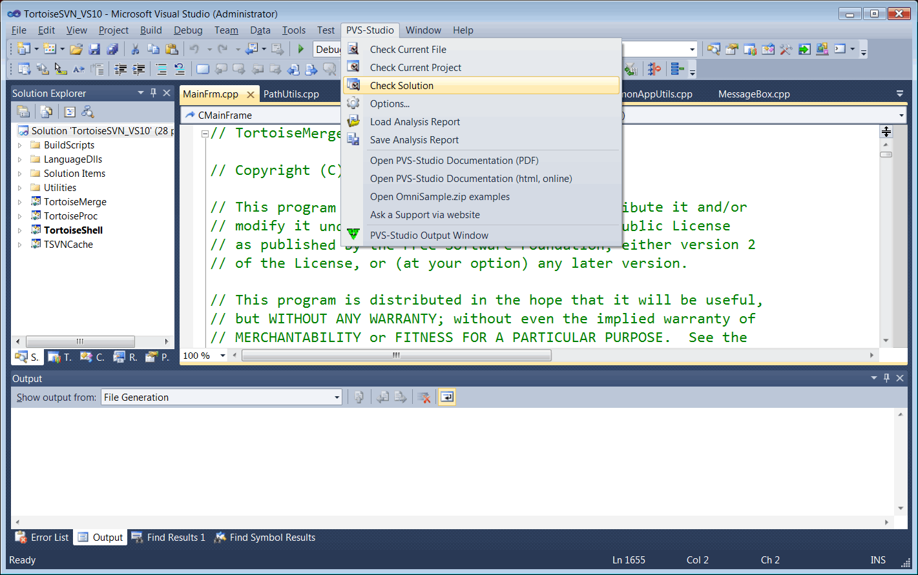
Task: Click the Display Object Member List icon
Action: pyautogui.click(x=25, y=69)
